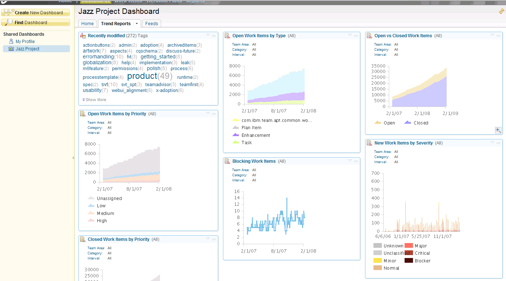Click the Low priority legend swatch
Image resolution: width=506 pixels, height=281 pixels.
[92, 205]
